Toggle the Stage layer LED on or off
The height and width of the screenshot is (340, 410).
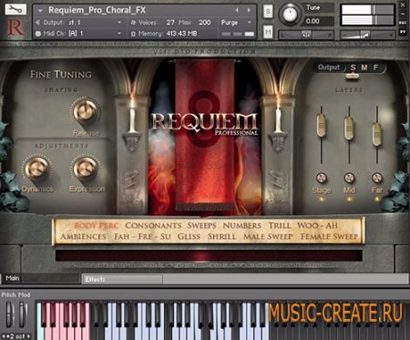tap(322, 200)
